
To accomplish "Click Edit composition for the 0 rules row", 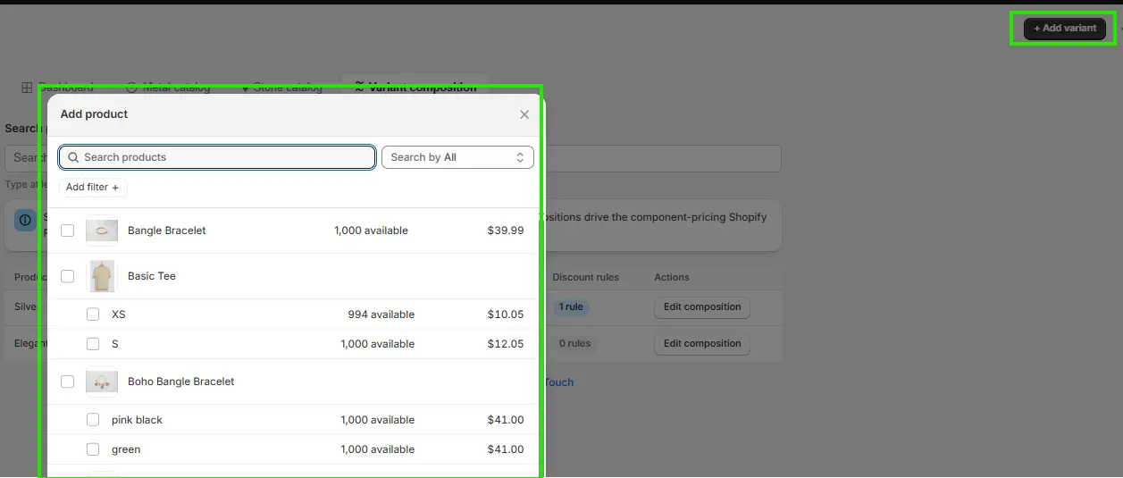I will [x=702, y=344].
